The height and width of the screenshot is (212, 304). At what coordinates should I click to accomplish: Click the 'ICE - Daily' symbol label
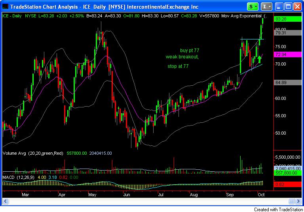coord(12,16)
